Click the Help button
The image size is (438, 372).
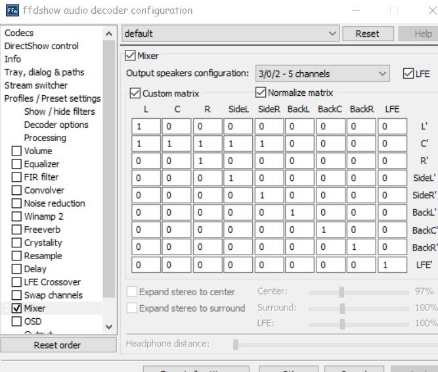pos(419,33)
